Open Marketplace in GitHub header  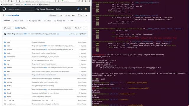pyautogui.click(x=50, y=9)
